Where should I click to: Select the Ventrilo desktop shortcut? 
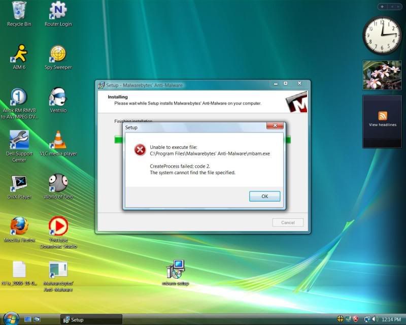tap(58, 101)
